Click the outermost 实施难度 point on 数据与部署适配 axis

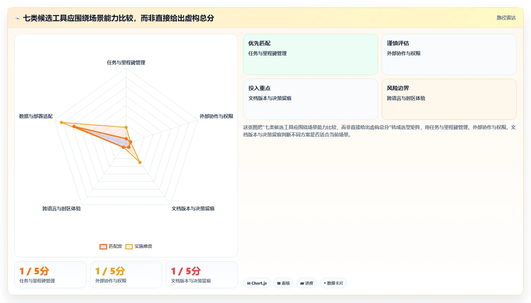click(61, 122)
